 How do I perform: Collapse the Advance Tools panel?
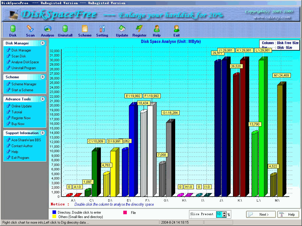42,99
